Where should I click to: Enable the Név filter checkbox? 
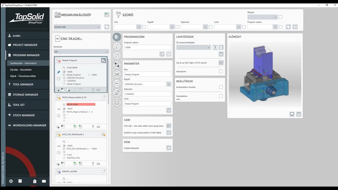pyautogui.click(x=144, y=27)
